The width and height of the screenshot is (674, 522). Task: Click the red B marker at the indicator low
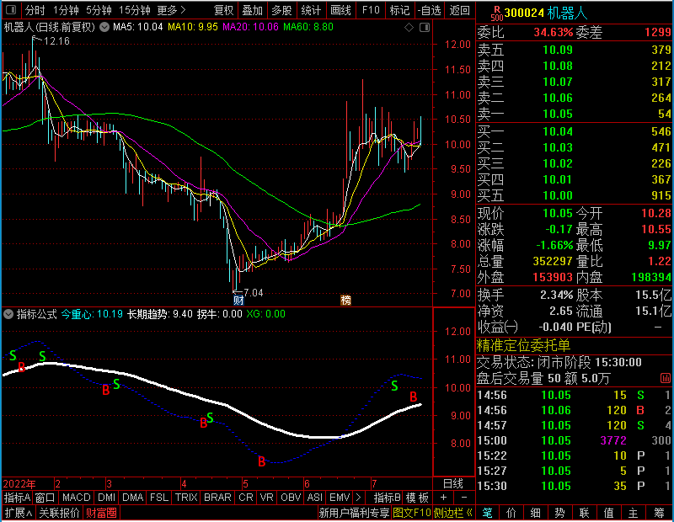coord(262,462)
